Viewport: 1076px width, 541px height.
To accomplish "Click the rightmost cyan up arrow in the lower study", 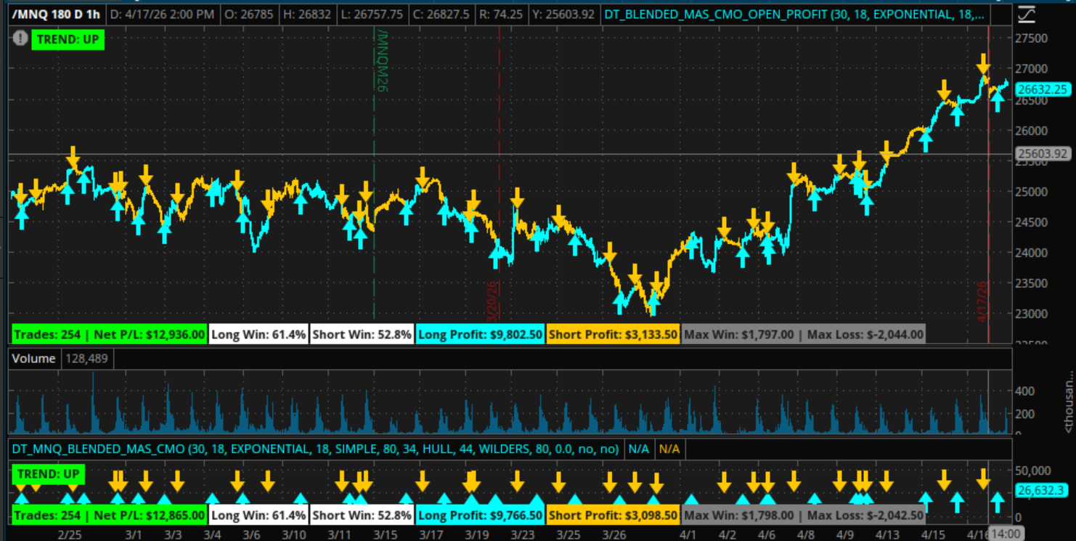I will [x=998, y=501].
